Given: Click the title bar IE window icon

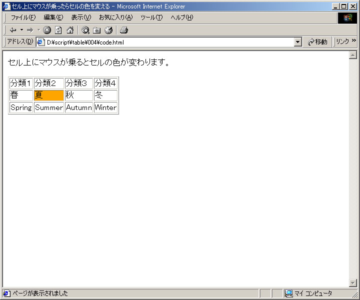Looking at the screenshot, I should 7,6.
